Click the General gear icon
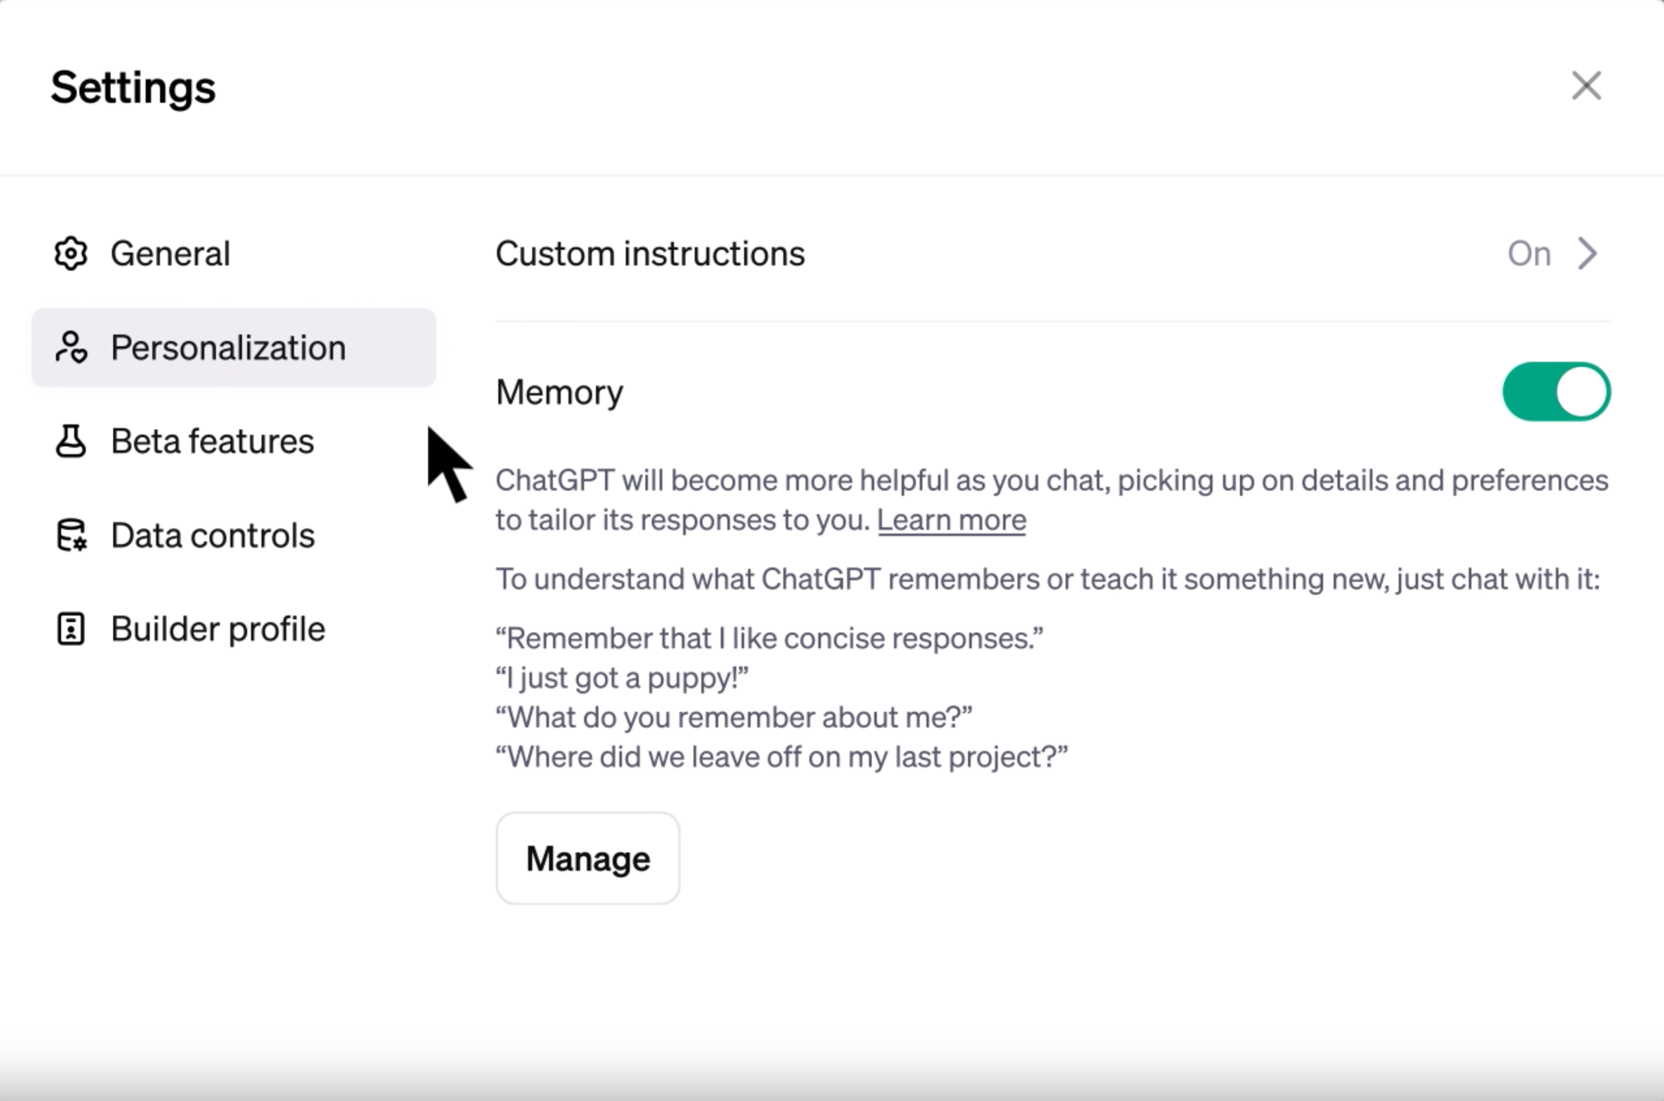 click(x=71, y=254)
